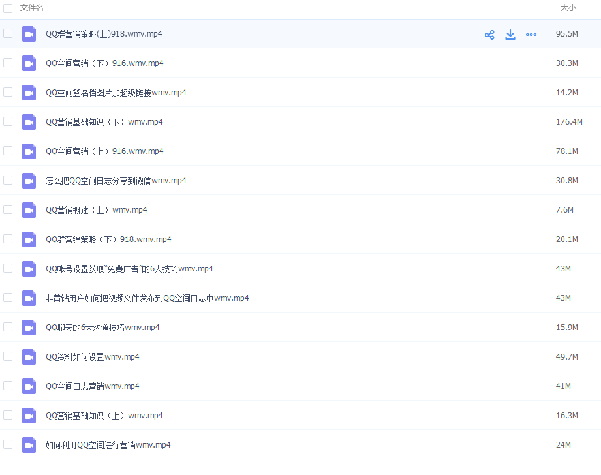Viewport: 601px width, 475px height.
Task: Click the share icon on QQ群营销策略(上)918 row
Action: point(489,35)
